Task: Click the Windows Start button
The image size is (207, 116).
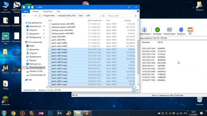Action: (4, 113)
